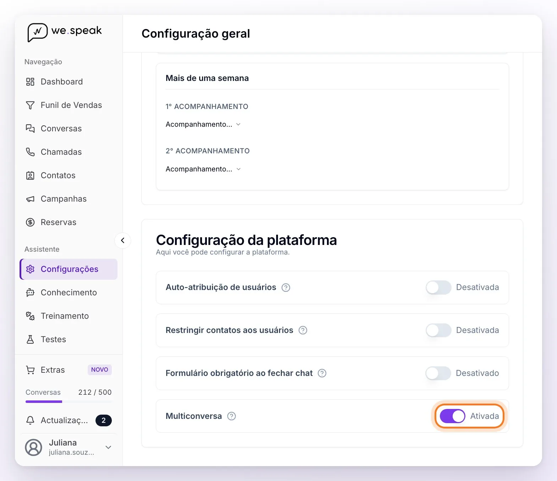Click the Reservas dollar coin icon
This screenshot has width=557, height=481.
pos(30,222)
